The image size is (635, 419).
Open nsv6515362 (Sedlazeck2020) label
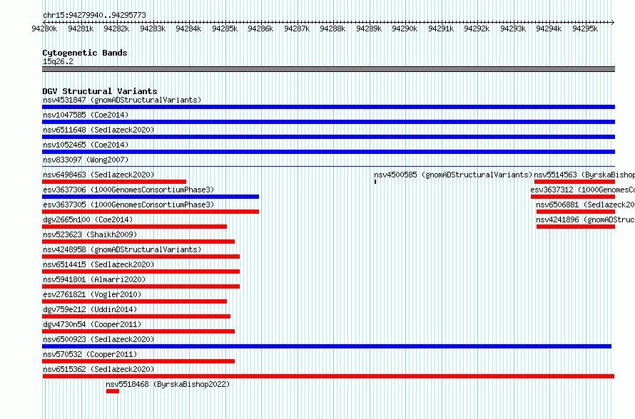(98, 369)
